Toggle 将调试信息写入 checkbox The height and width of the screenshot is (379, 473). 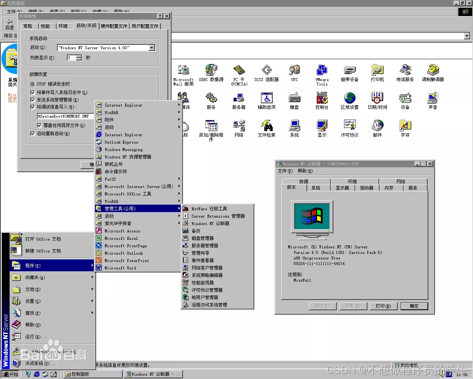[x=33, y=107]
